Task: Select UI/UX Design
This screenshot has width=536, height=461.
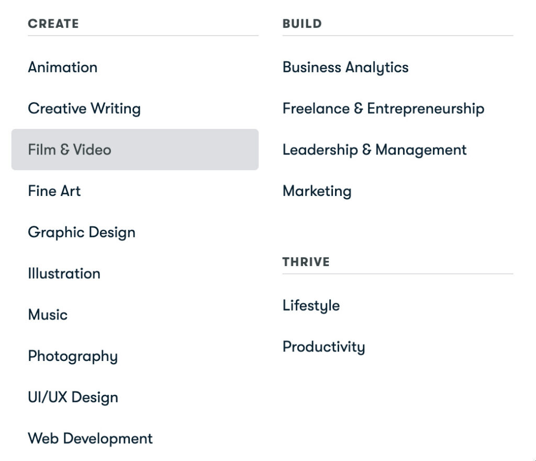Action: pos(72,397)
